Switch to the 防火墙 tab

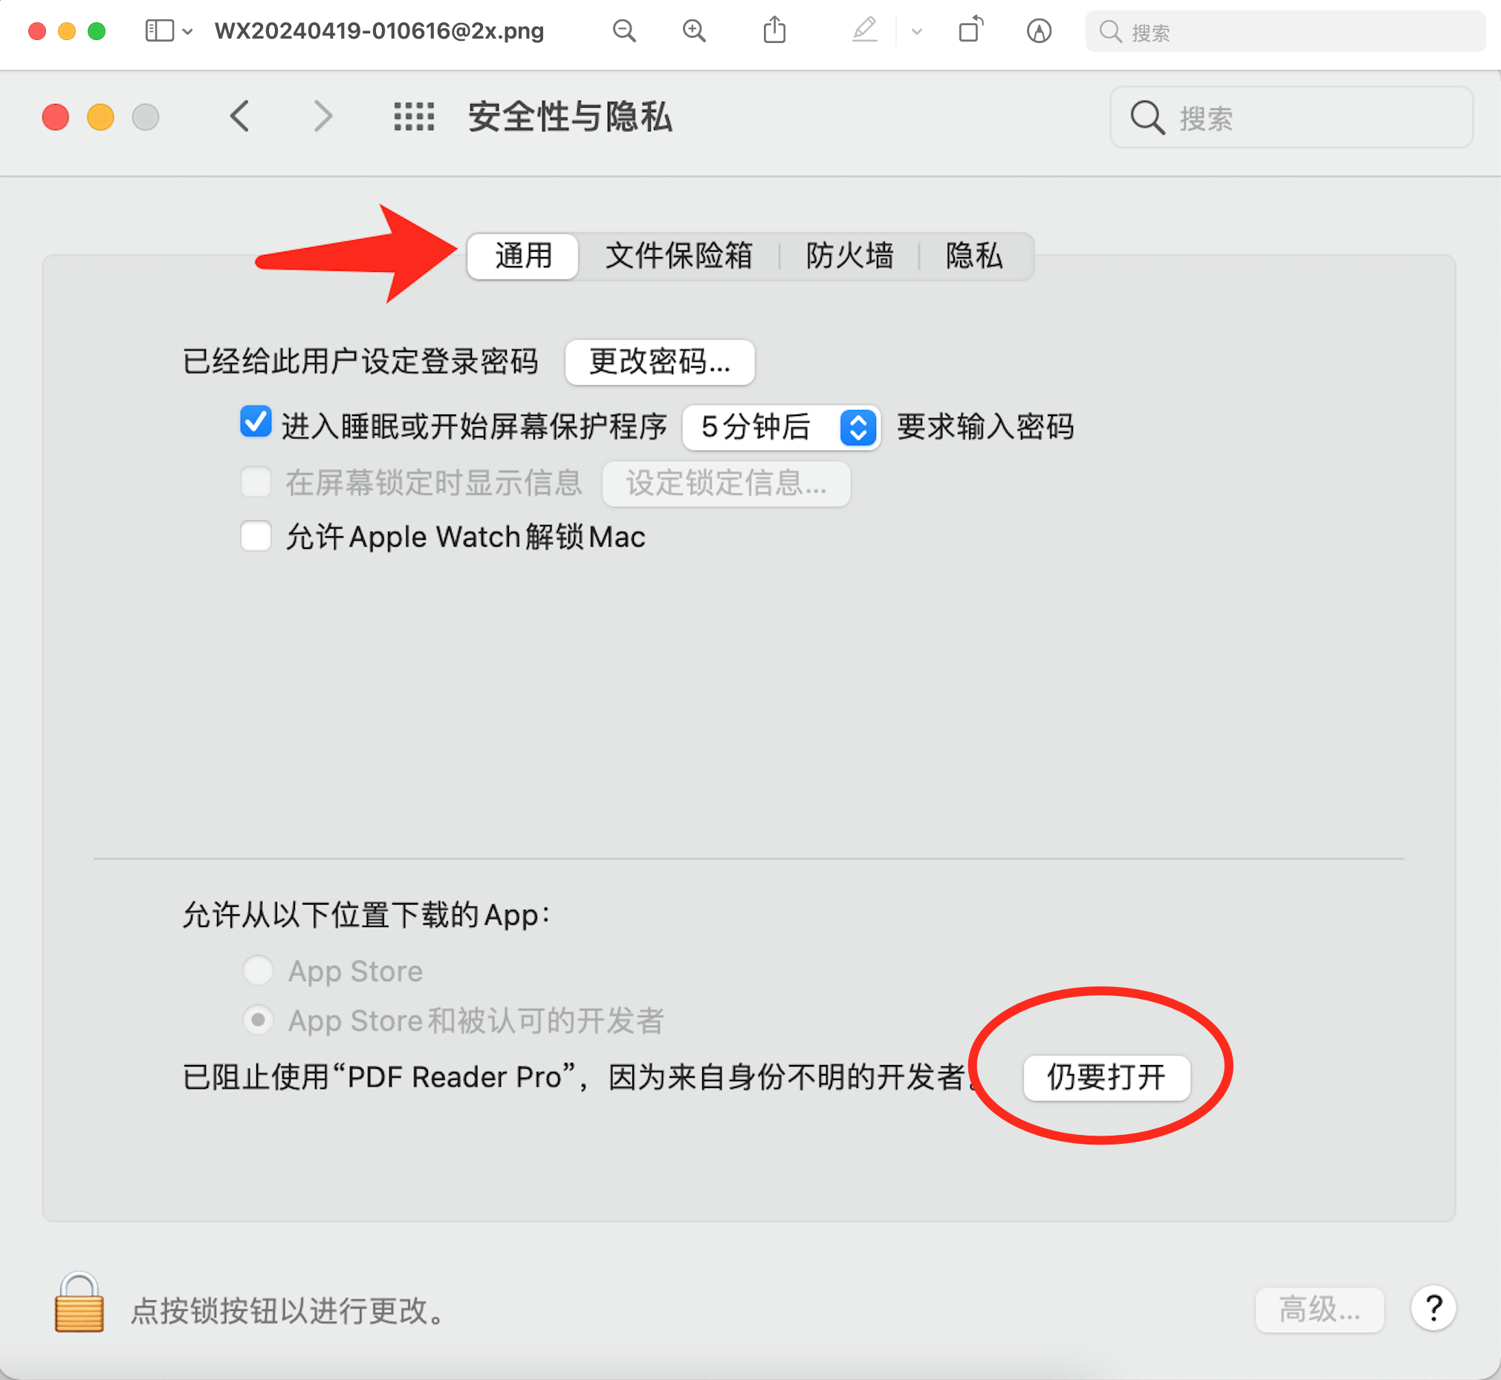(x=849, y=256)
